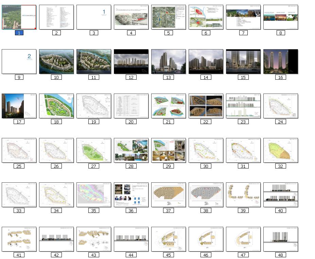The image size is (315, 259).
Task: Select rainbow analysis thumbnail 35
Action: pyautogui.click(x=94, y=195)
